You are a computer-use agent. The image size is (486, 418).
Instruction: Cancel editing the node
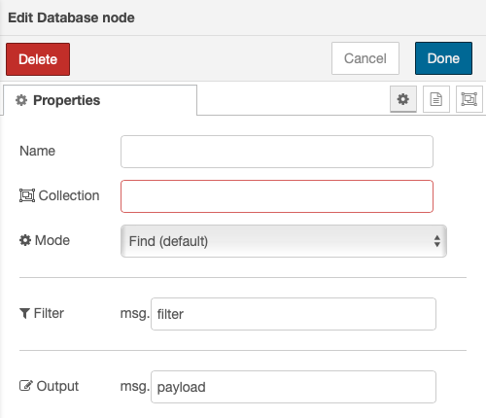365,58
